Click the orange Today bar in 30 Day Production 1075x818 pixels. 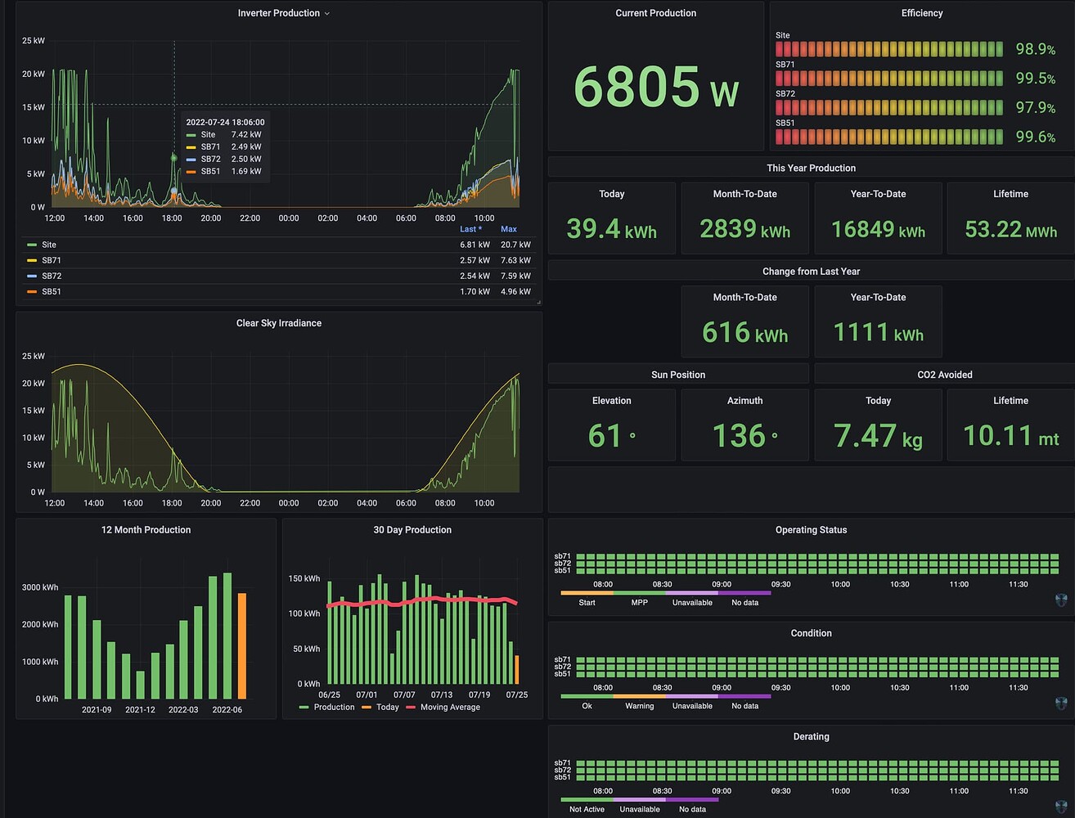coord(516,669)
